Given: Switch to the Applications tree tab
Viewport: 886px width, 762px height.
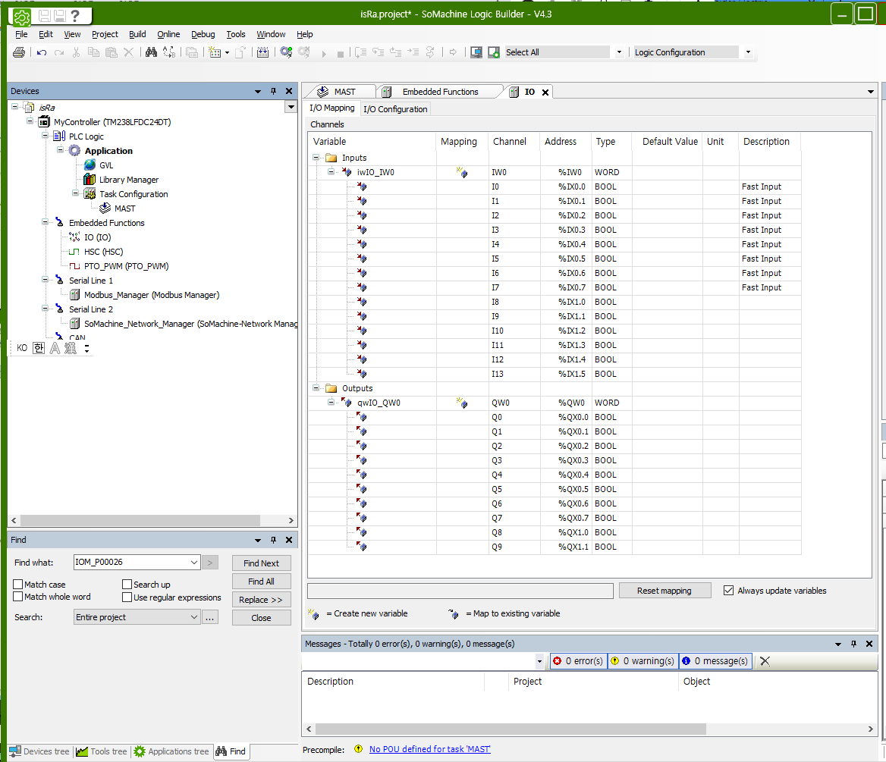Looking at the screenshot, I should tap(171, 751).
